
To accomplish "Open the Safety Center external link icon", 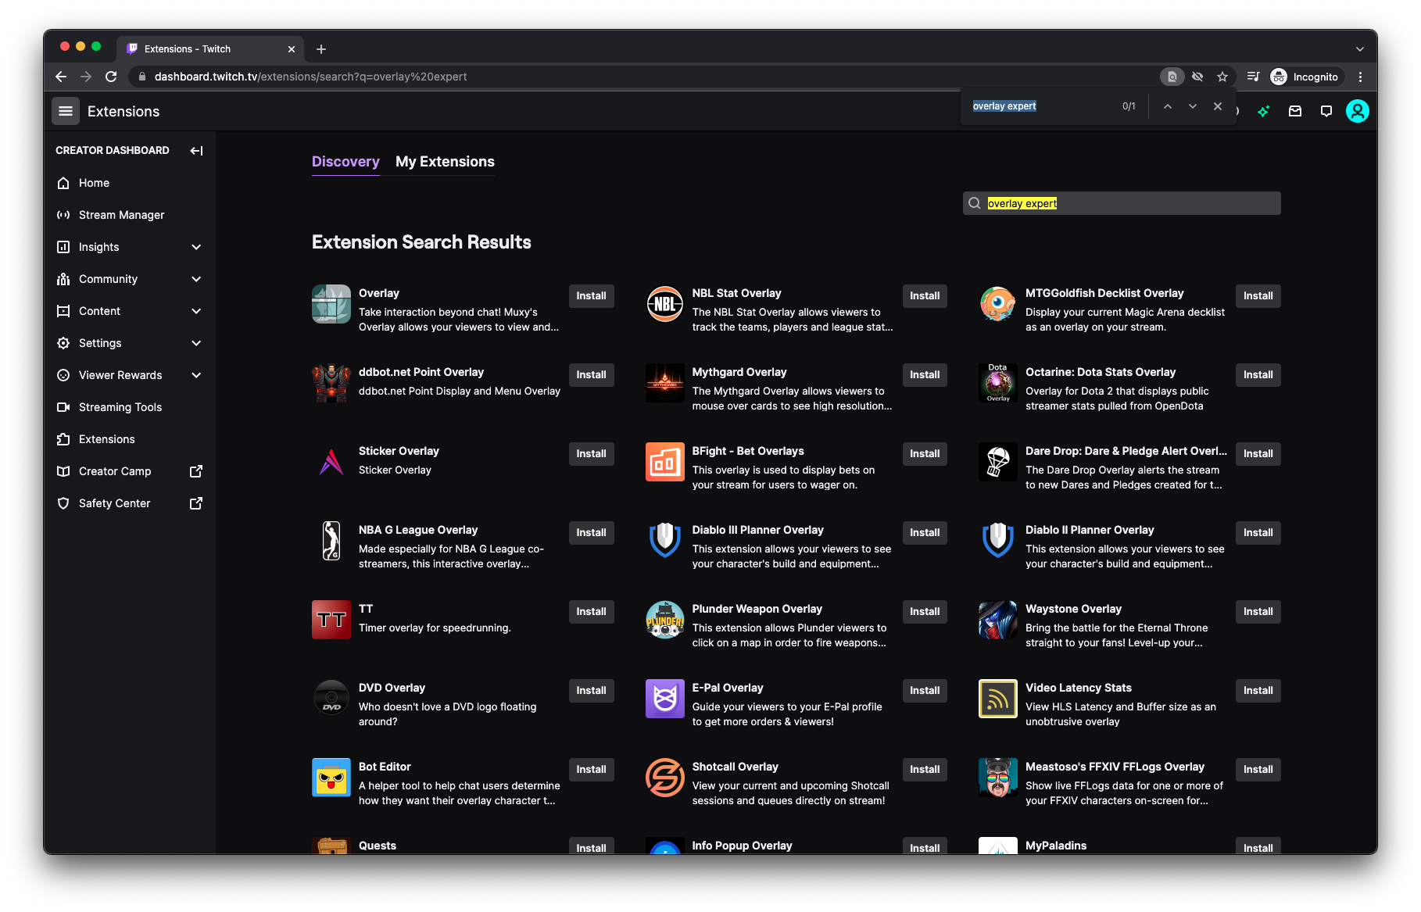I will 196,503.
